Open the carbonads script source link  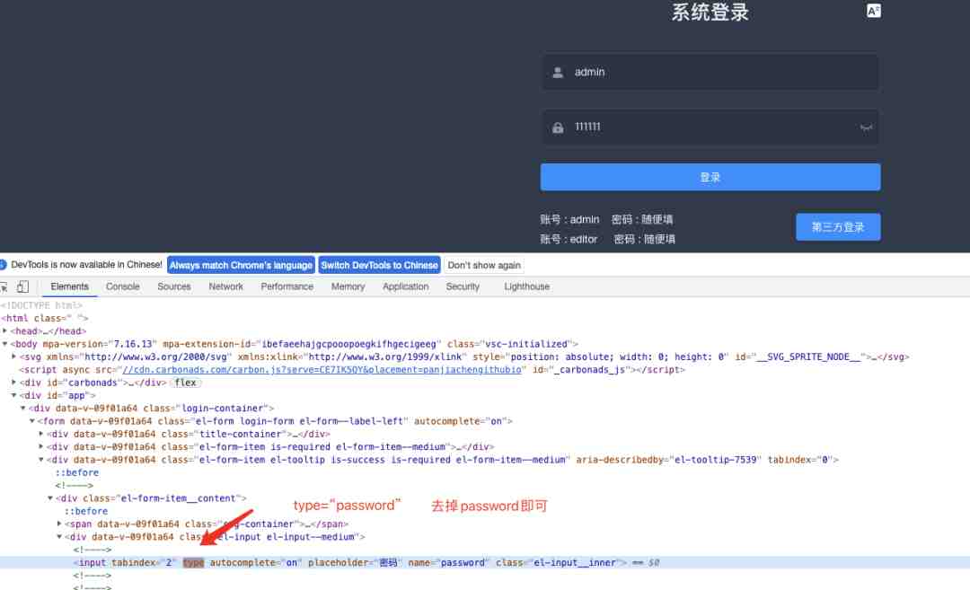pos(322,370)
